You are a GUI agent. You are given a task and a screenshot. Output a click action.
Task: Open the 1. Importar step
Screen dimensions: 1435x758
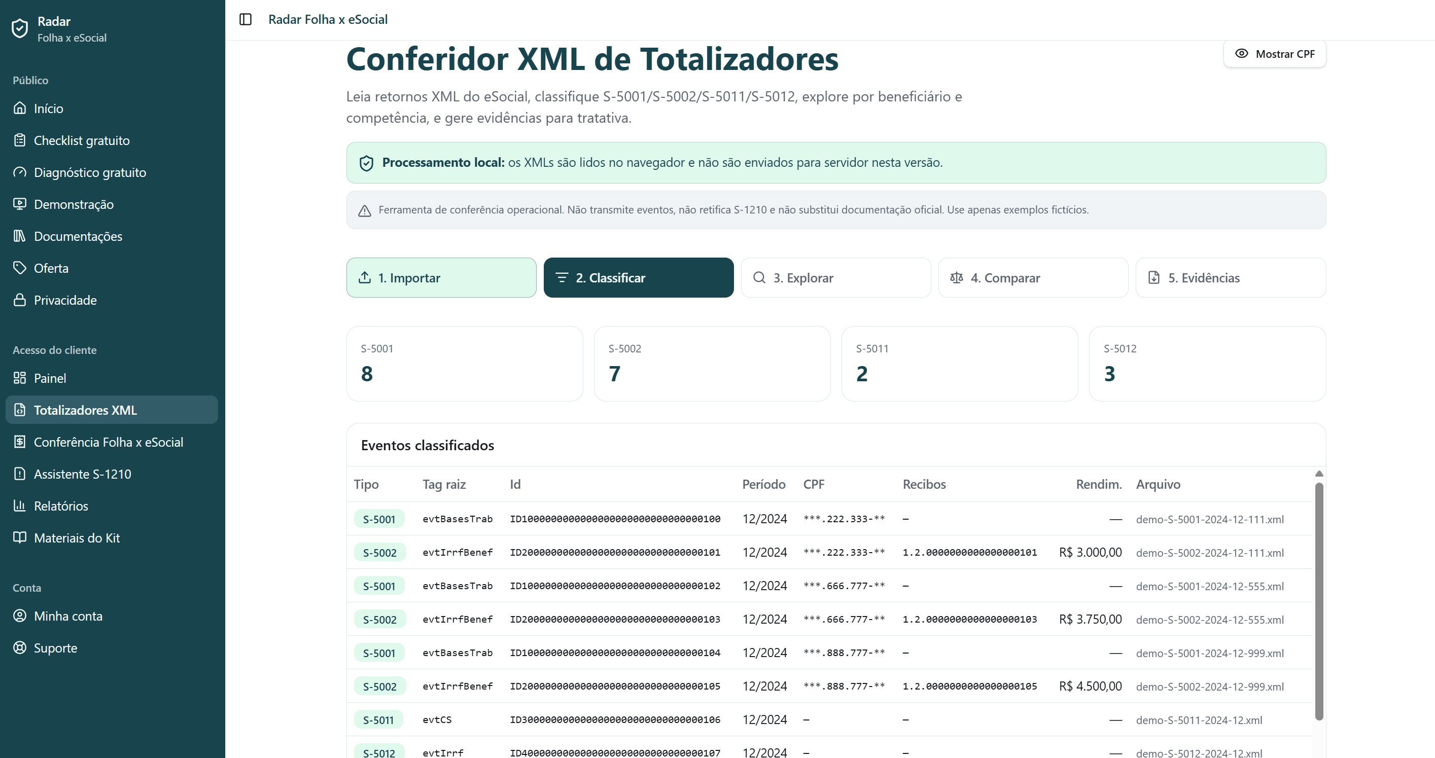(441, 277)
